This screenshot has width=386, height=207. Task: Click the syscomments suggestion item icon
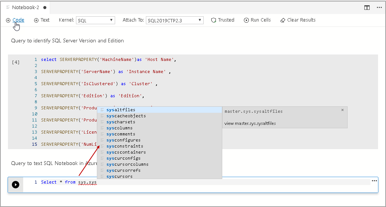102,134
